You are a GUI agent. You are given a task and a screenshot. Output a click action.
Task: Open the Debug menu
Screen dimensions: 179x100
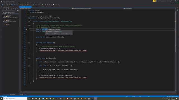(x=18, y=3)
